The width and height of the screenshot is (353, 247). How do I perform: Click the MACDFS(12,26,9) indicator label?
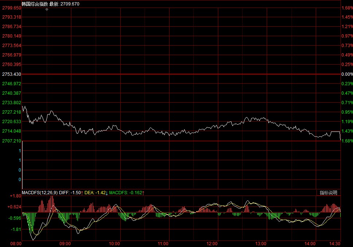click(x=39, y=193)
